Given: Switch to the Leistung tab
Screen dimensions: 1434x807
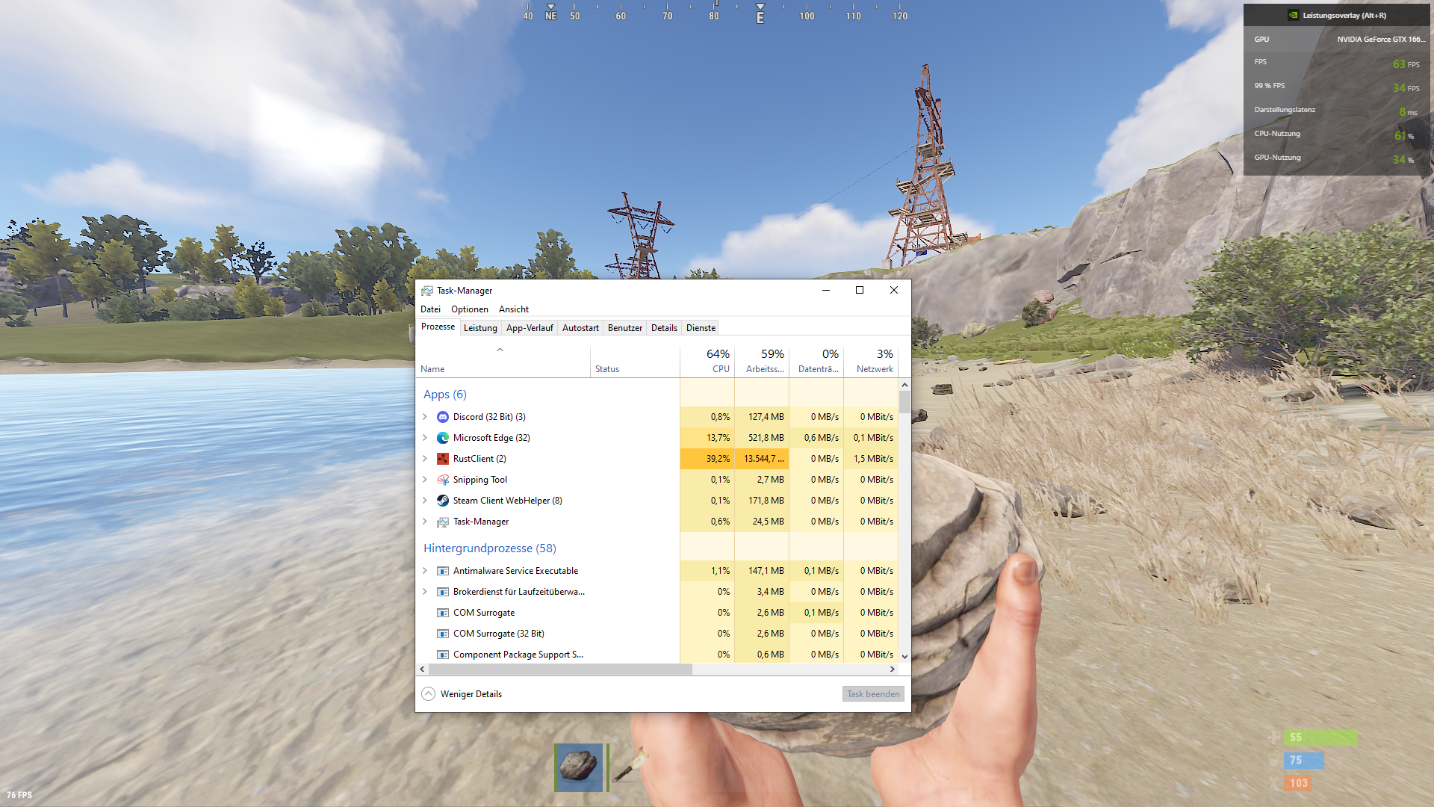Looking at the screenshot, I should 480,328.
